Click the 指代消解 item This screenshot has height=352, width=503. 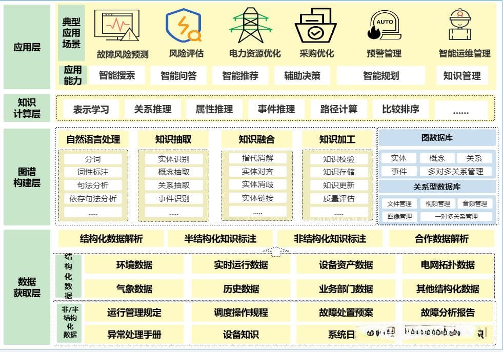click(x=257, y=158)
